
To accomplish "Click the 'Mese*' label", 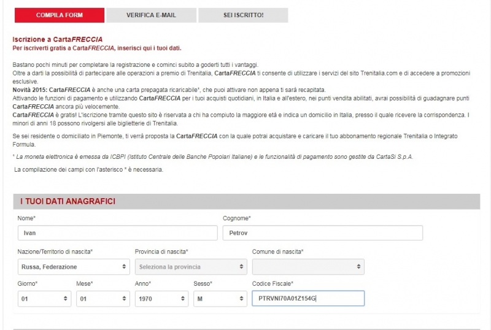I will (85, 283).
